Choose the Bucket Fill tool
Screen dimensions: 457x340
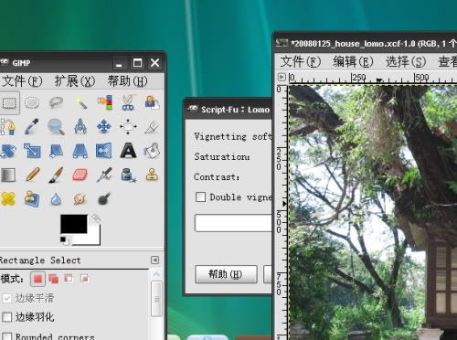(x=152, y=151)
